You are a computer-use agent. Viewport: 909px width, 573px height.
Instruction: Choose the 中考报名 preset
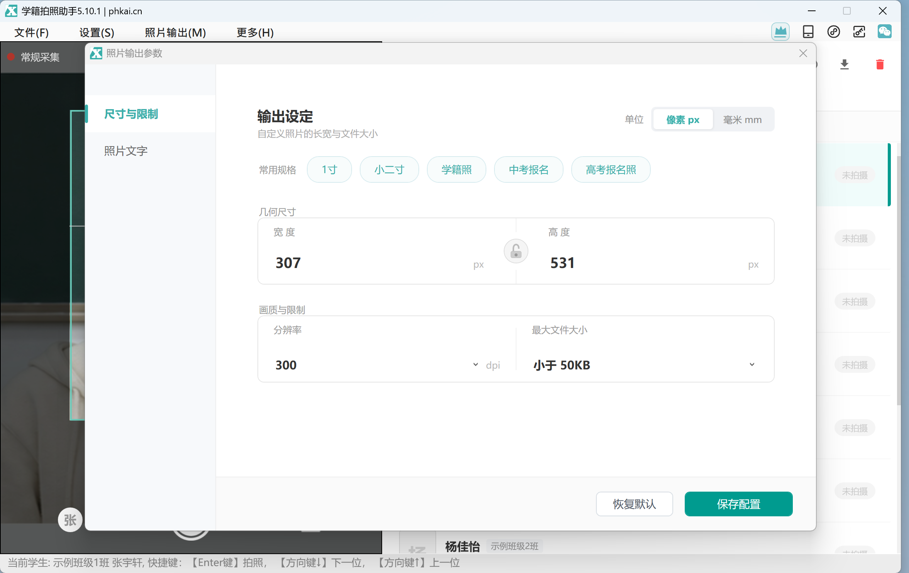(x=528, y=170)
